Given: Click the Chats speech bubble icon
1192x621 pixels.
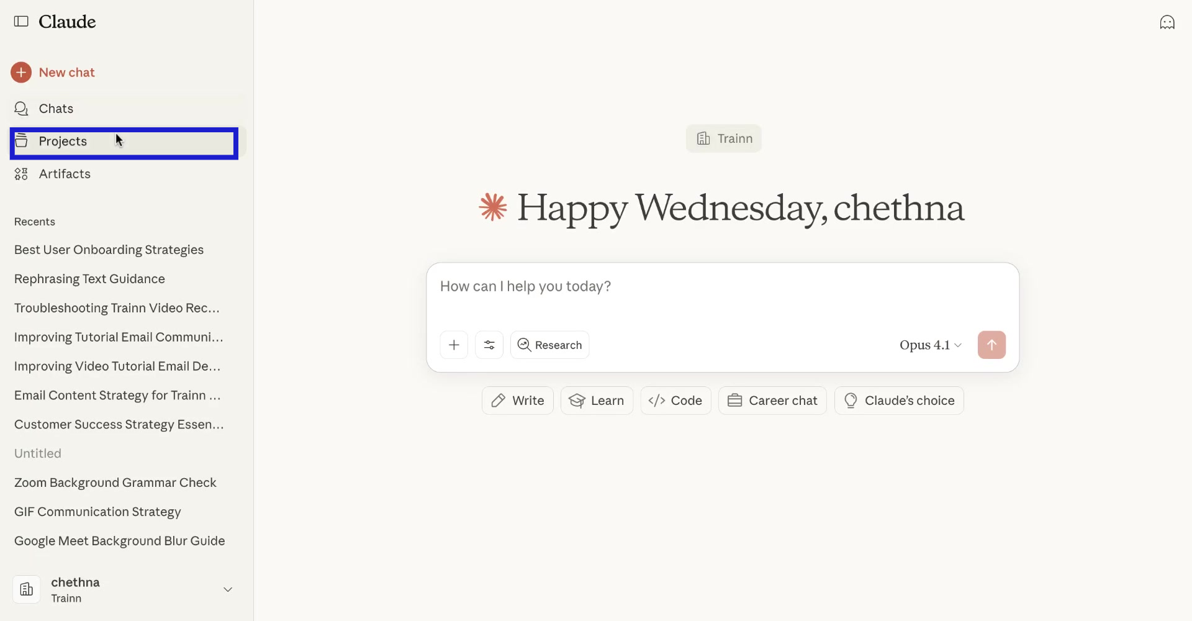Looking at the screenshot, I should click(21, 109).
